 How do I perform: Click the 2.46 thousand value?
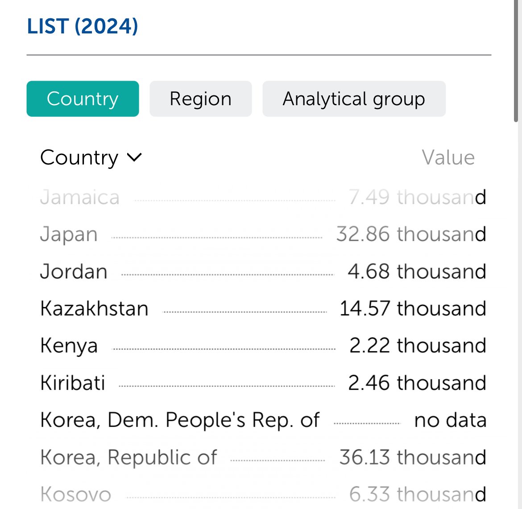pyautogui.click(x=418, y=382)
